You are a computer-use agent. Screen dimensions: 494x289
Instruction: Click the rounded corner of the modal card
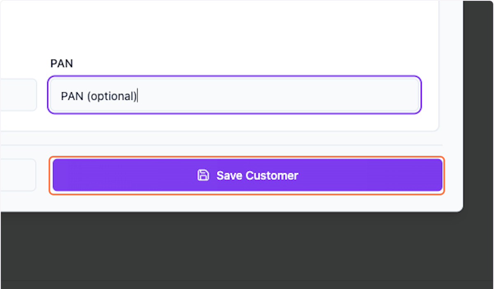(x=459, y=208)
